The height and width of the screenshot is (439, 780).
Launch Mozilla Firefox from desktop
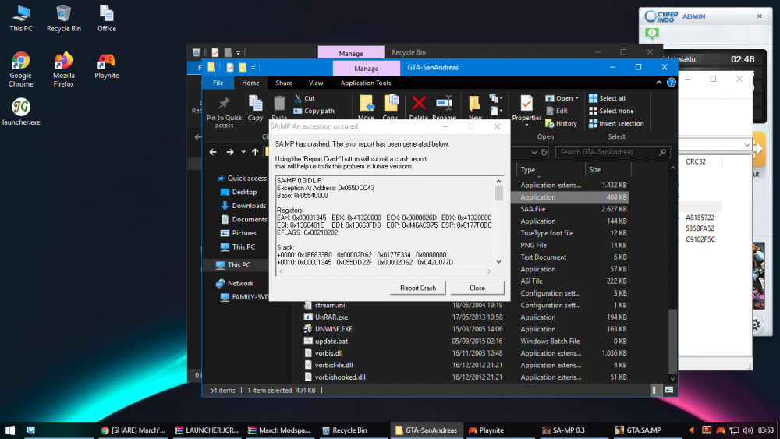tap(64, 69)
